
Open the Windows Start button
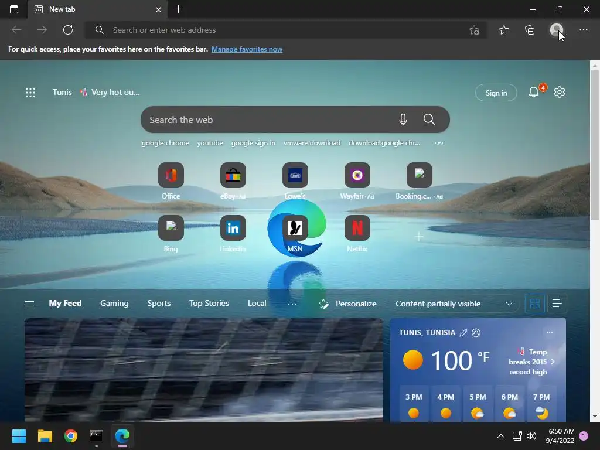(19, 436)
